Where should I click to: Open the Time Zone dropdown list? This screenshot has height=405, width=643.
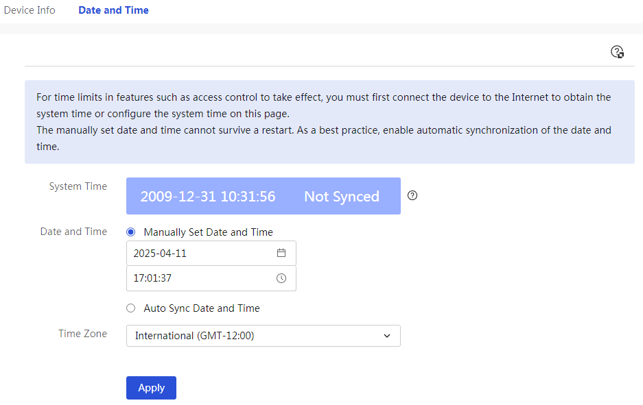click(x=264, y=336)
